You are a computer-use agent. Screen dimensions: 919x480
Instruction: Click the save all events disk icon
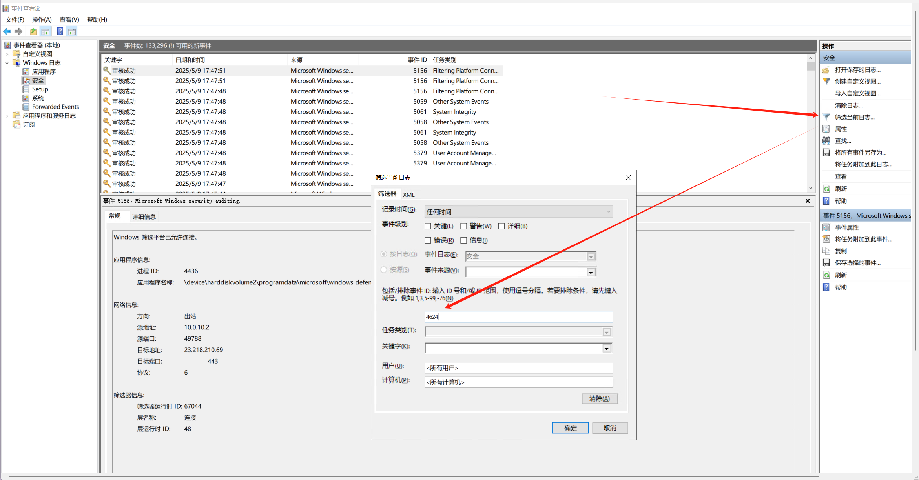pyautogui.click(x=826, y=152)
